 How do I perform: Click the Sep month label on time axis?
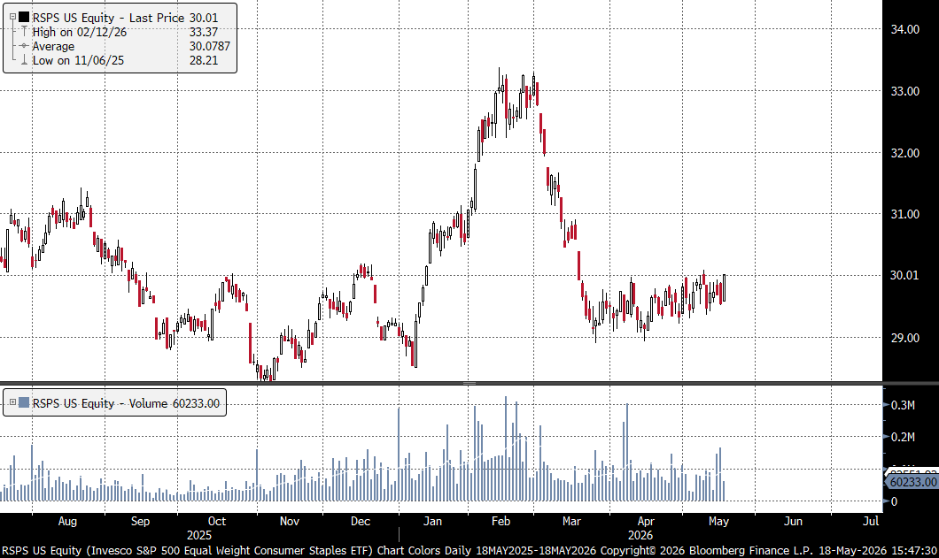[140, 521]
